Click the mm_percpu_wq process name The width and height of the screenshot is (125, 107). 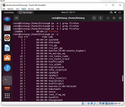57,53
